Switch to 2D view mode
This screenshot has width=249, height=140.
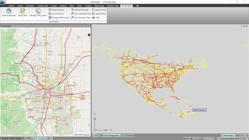[x=95, y=135]
